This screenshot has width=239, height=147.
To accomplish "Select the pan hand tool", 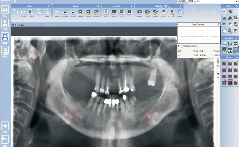I will [x=225, y=30].
